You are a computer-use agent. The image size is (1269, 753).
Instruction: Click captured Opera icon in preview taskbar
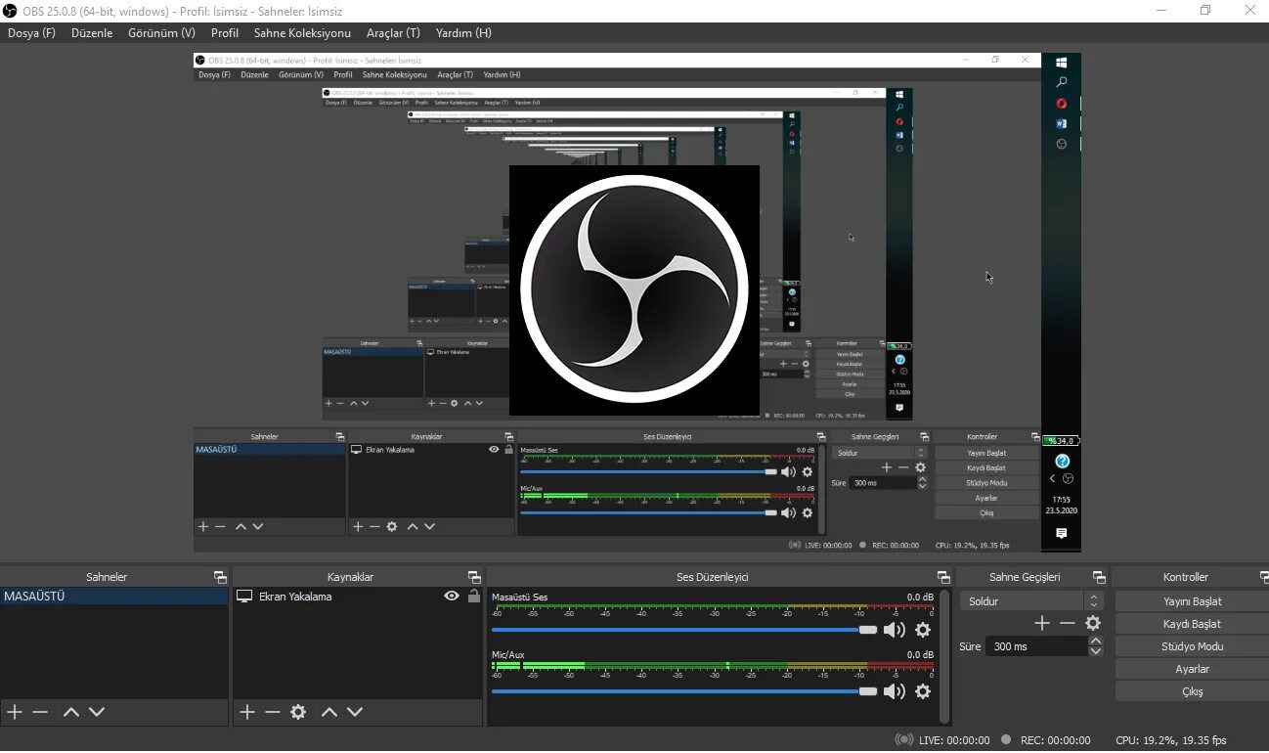(x=1062, y=104)
